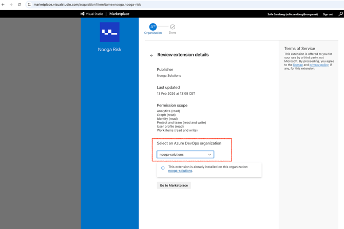344x229 pixels.
Task: Click User profile (read) permission text
Action: [x=170, y=127]
